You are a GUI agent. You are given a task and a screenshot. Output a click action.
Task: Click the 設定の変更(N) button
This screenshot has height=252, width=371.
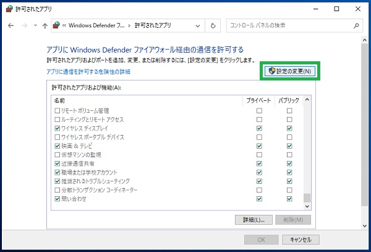290,71
